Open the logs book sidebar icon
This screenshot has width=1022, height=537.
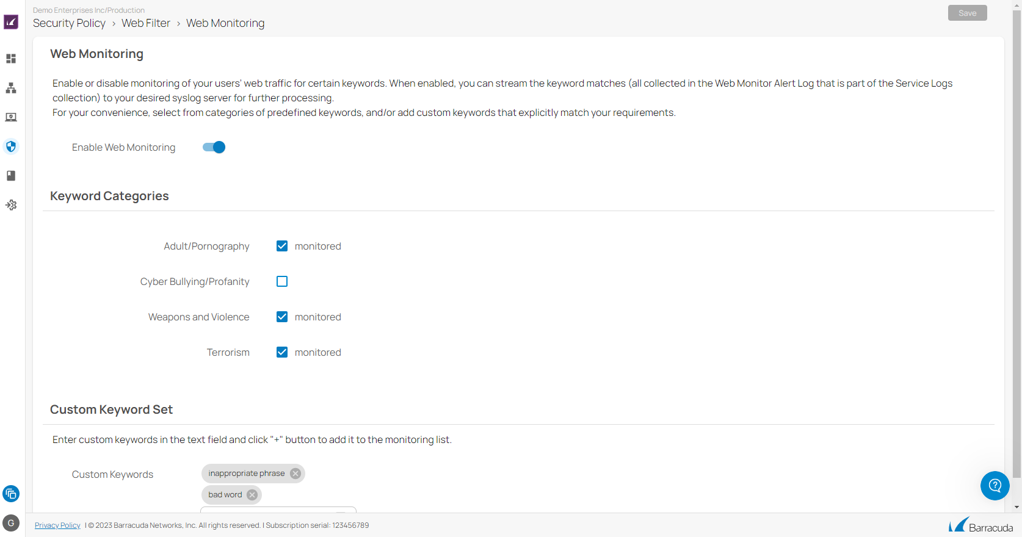(11, 176)
